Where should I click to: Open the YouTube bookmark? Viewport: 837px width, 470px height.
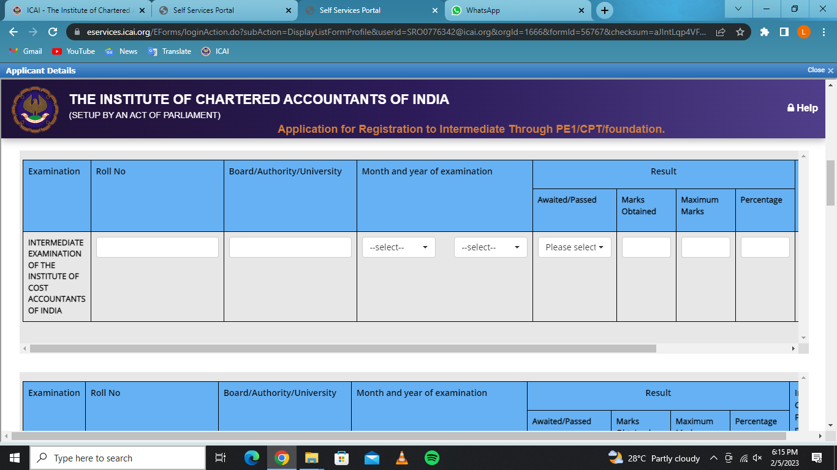point(74,51)
